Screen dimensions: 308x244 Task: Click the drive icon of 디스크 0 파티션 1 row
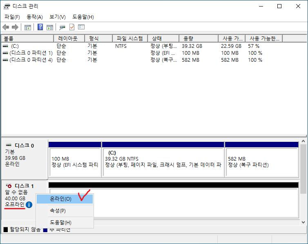pos(5,53)
